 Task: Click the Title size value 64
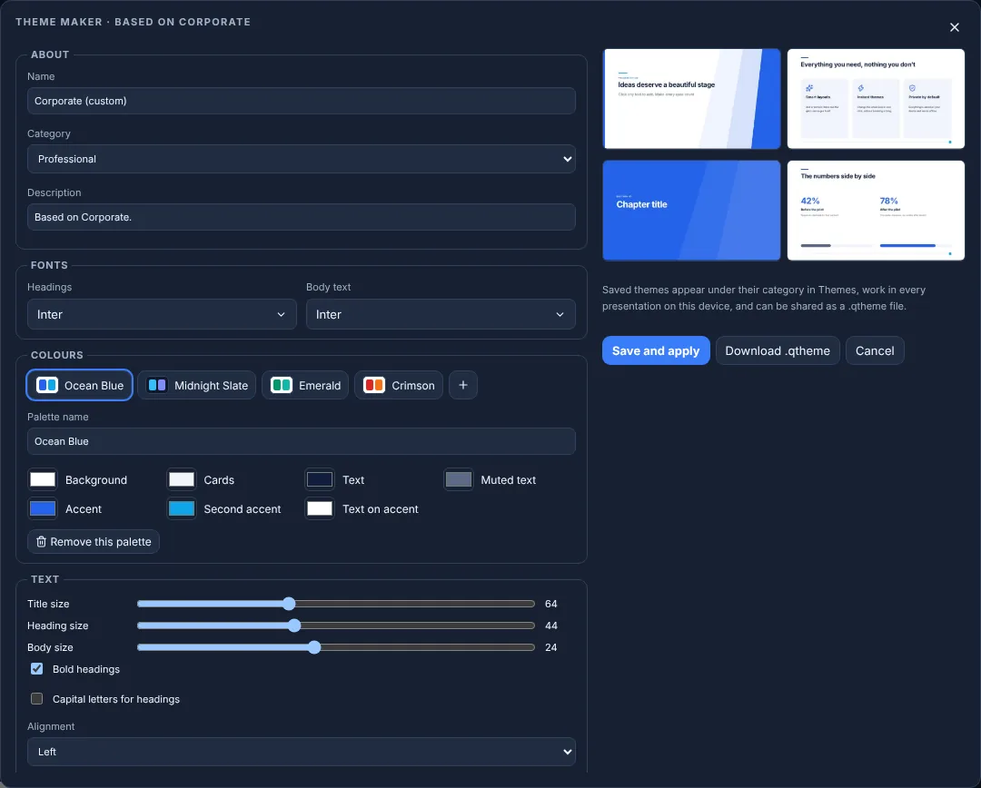(550, 604)
